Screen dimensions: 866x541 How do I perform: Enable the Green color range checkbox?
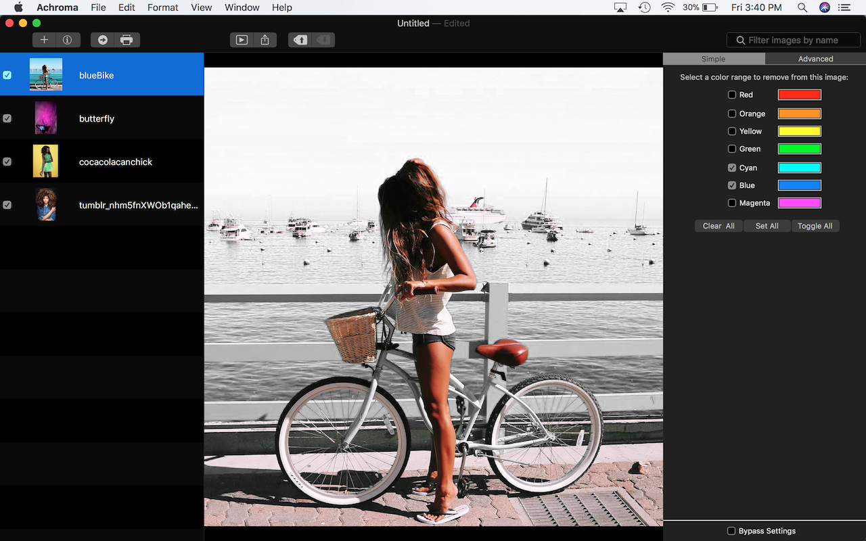point(732,149)
